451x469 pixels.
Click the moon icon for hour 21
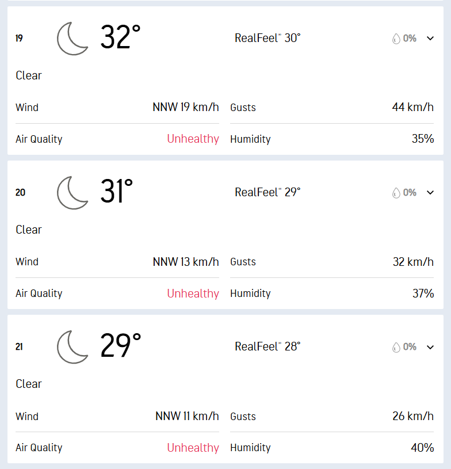[x=72, y=347]
